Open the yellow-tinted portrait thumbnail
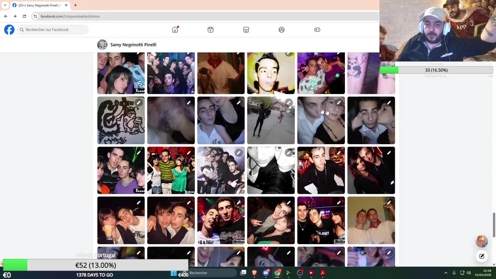 (271, 73)
